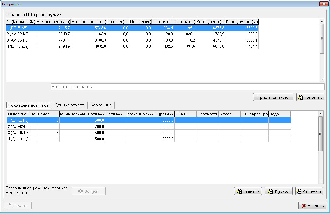
Task: Click down arrow of upper table scrollbar
Action: point(322,79)
